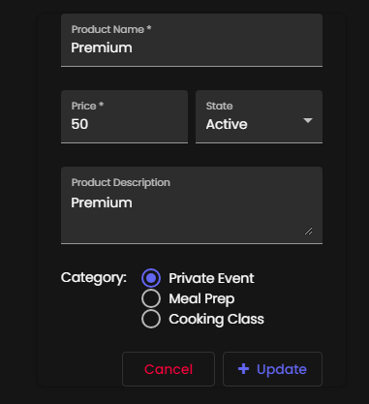
Task: Select the Cooking Class radio button
Action: [x=151, y=319]
